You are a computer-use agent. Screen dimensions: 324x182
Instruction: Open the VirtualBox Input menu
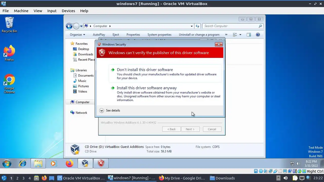[x=52, y=11]
